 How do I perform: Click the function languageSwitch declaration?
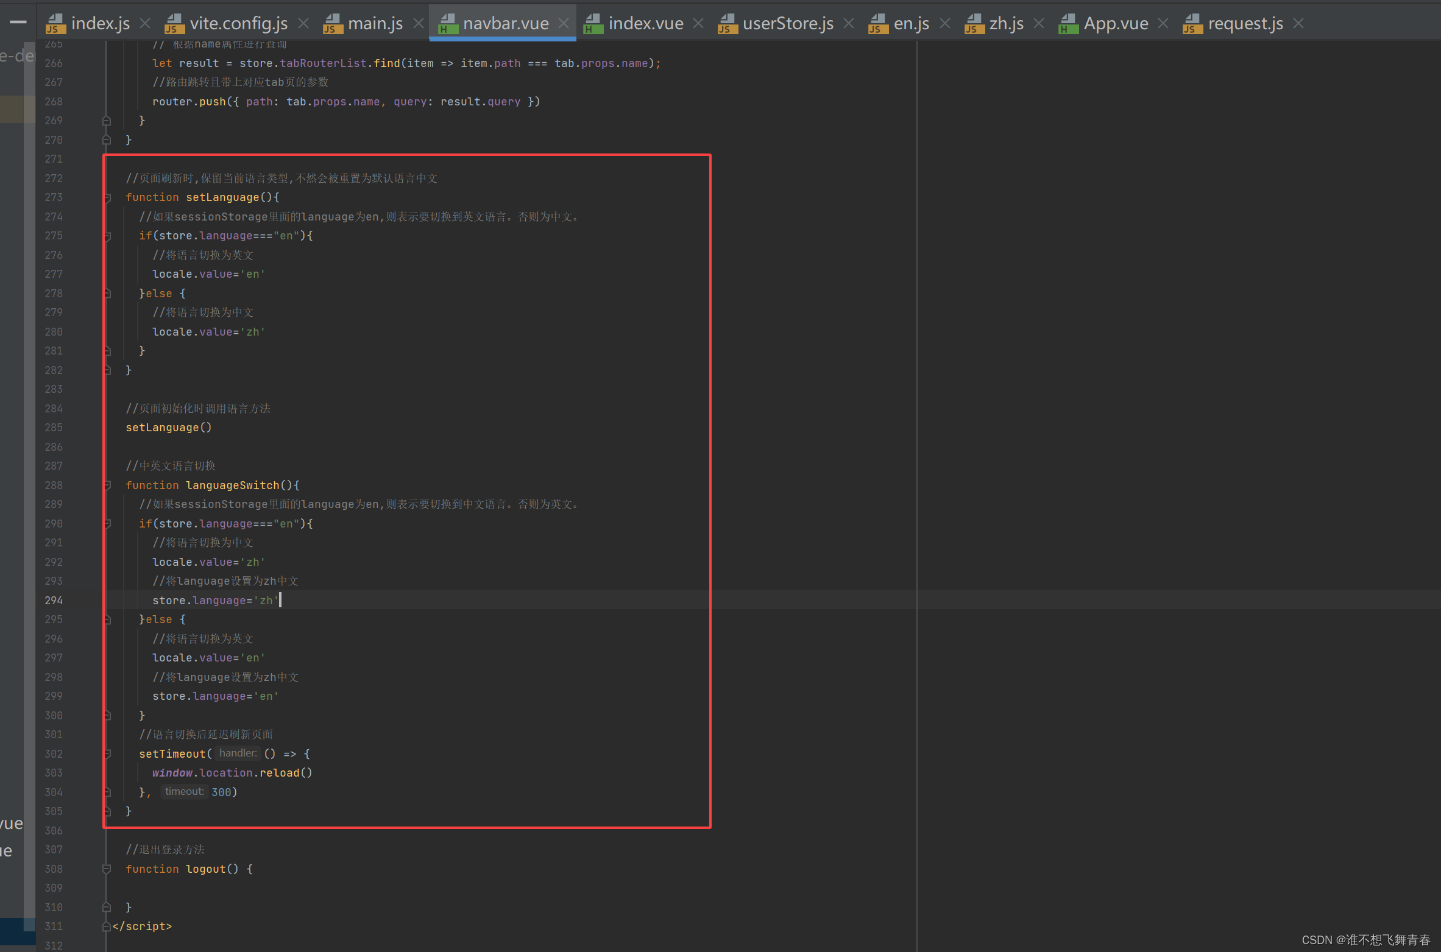click(x=213, y=485)
